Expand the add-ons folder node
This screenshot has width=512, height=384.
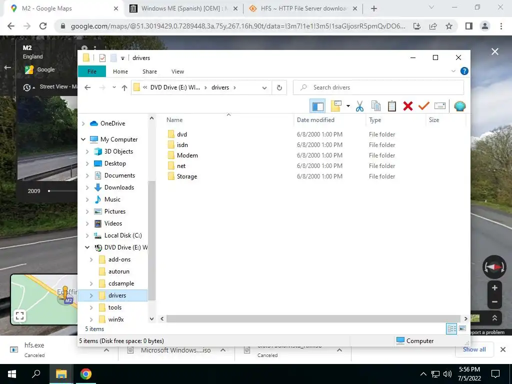[x=91, y=259]
